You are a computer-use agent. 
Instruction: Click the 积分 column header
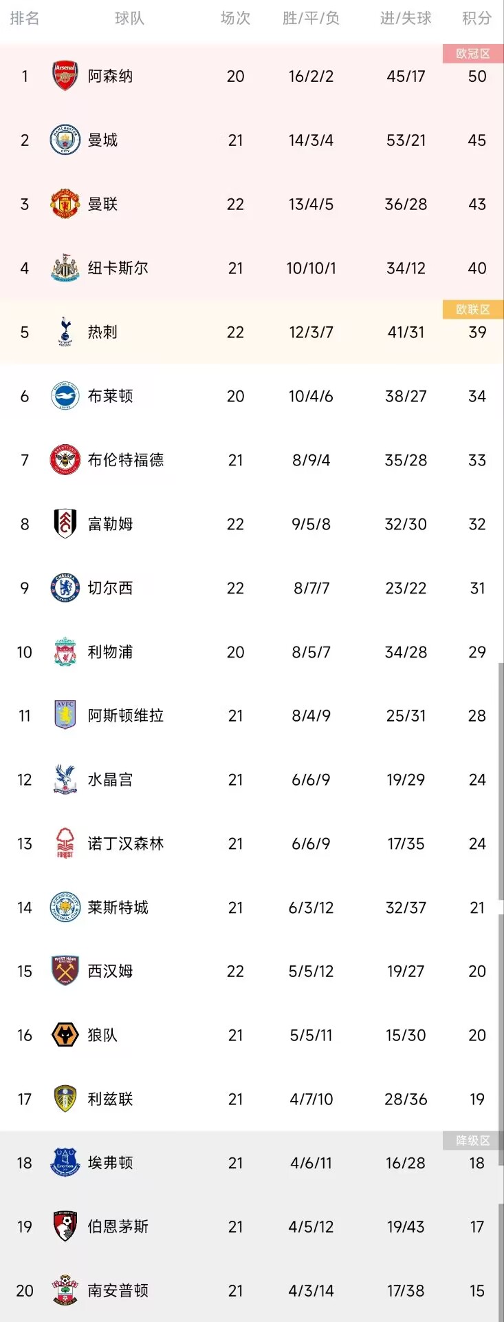(x=477, y=18)
